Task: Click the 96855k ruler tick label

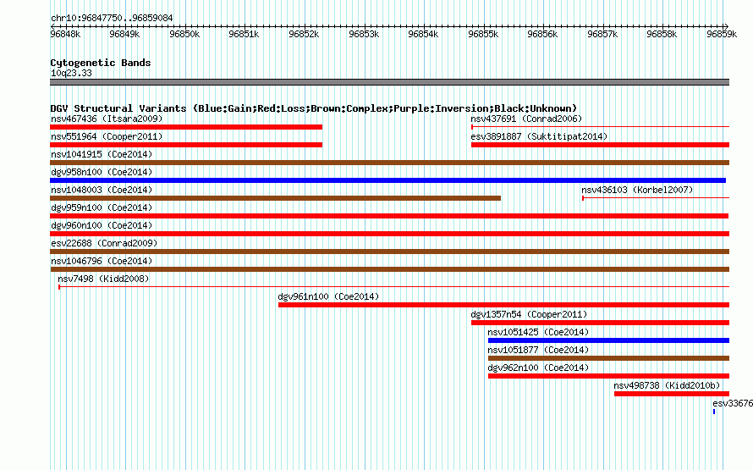Action: (x=483, y=34)
